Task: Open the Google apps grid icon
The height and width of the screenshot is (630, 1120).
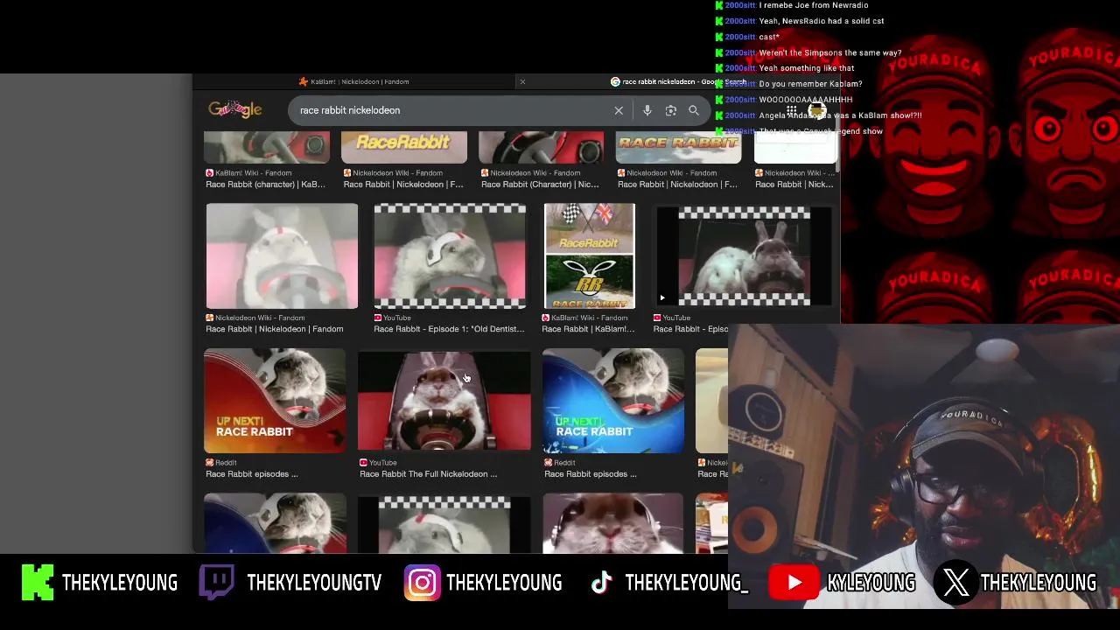Action: (x=791, y=110)
